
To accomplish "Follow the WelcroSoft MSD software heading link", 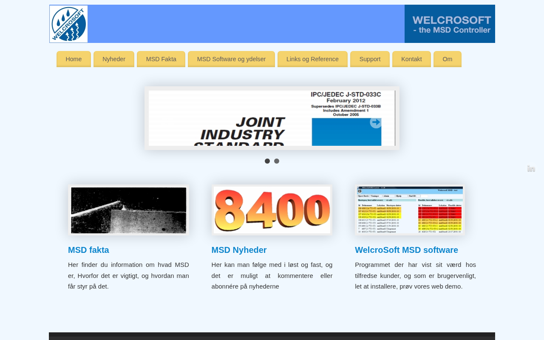I will [407, 250].
